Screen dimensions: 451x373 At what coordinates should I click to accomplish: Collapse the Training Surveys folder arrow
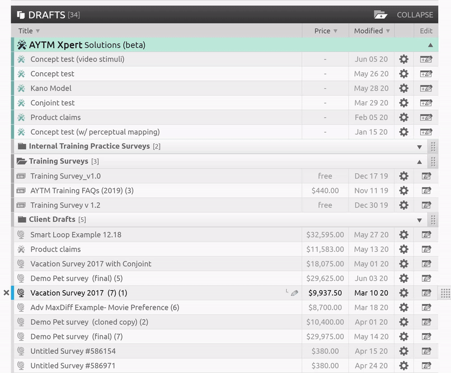(420, 161)
